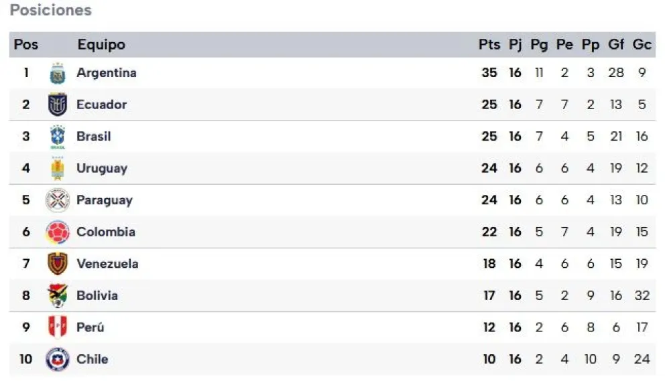Click the Bolivia team badge
The height and width of the screenshot is (381, 665).
click(58, 295)
